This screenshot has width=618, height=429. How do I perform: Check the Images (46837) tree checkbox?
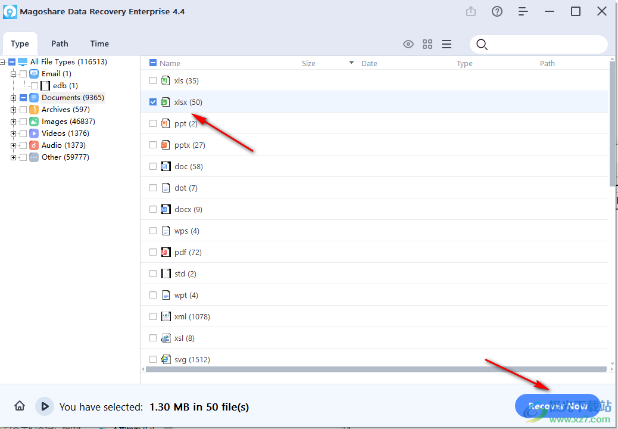[x=23, y=122]
